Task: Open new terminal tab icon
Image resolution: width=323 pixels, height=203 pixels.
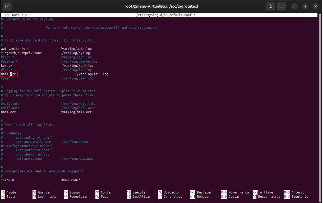Action: pyautogui.click(x=7, y=6)
